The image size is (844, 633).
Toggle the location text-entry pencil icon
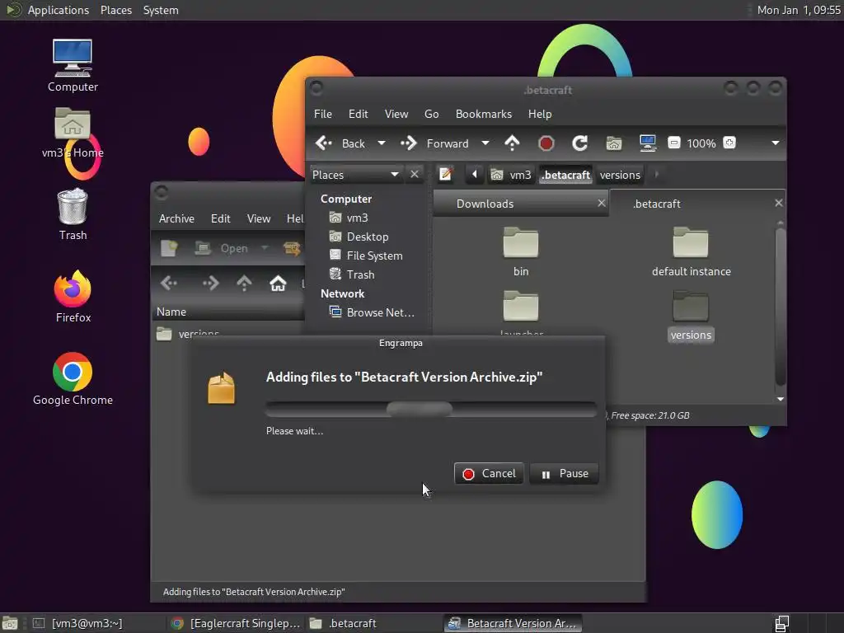coord(446,175)
